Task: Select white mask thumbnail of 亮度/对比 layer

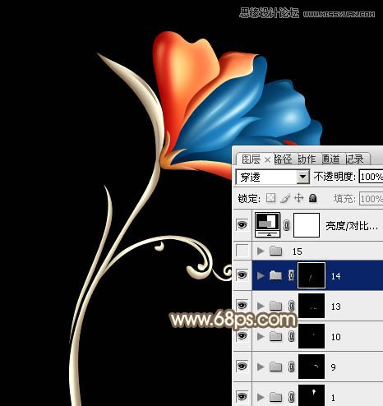Action: tap(307, 225)
